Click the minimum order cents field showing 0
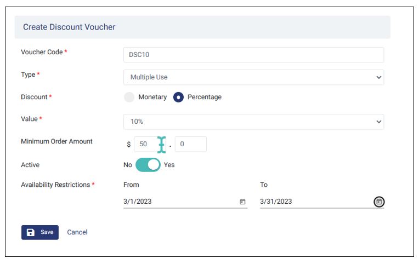This screenshot has height=264, width=419. click(x=190, y=144)
